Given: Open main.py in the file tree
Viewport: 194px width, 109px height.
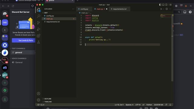Looking at the screenshot, I should 49,19.
